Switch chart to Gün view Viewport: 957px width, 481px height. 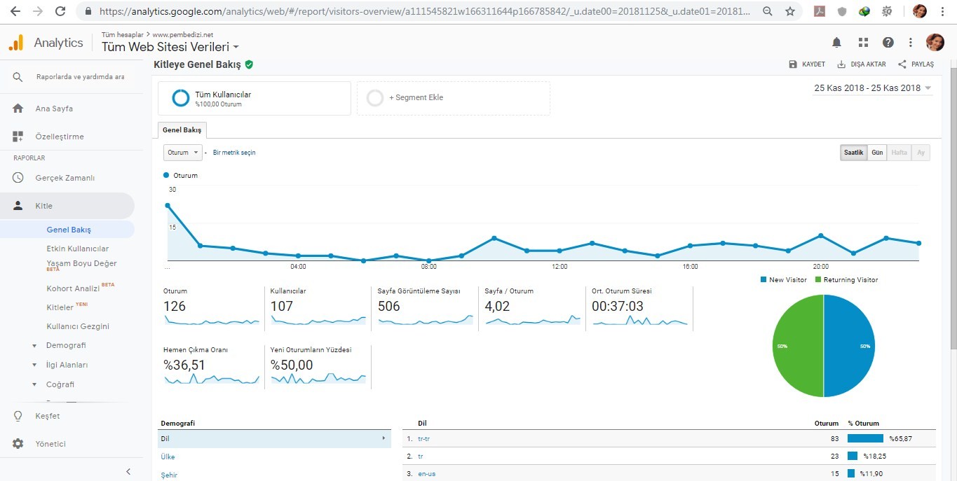pos(877,153)
